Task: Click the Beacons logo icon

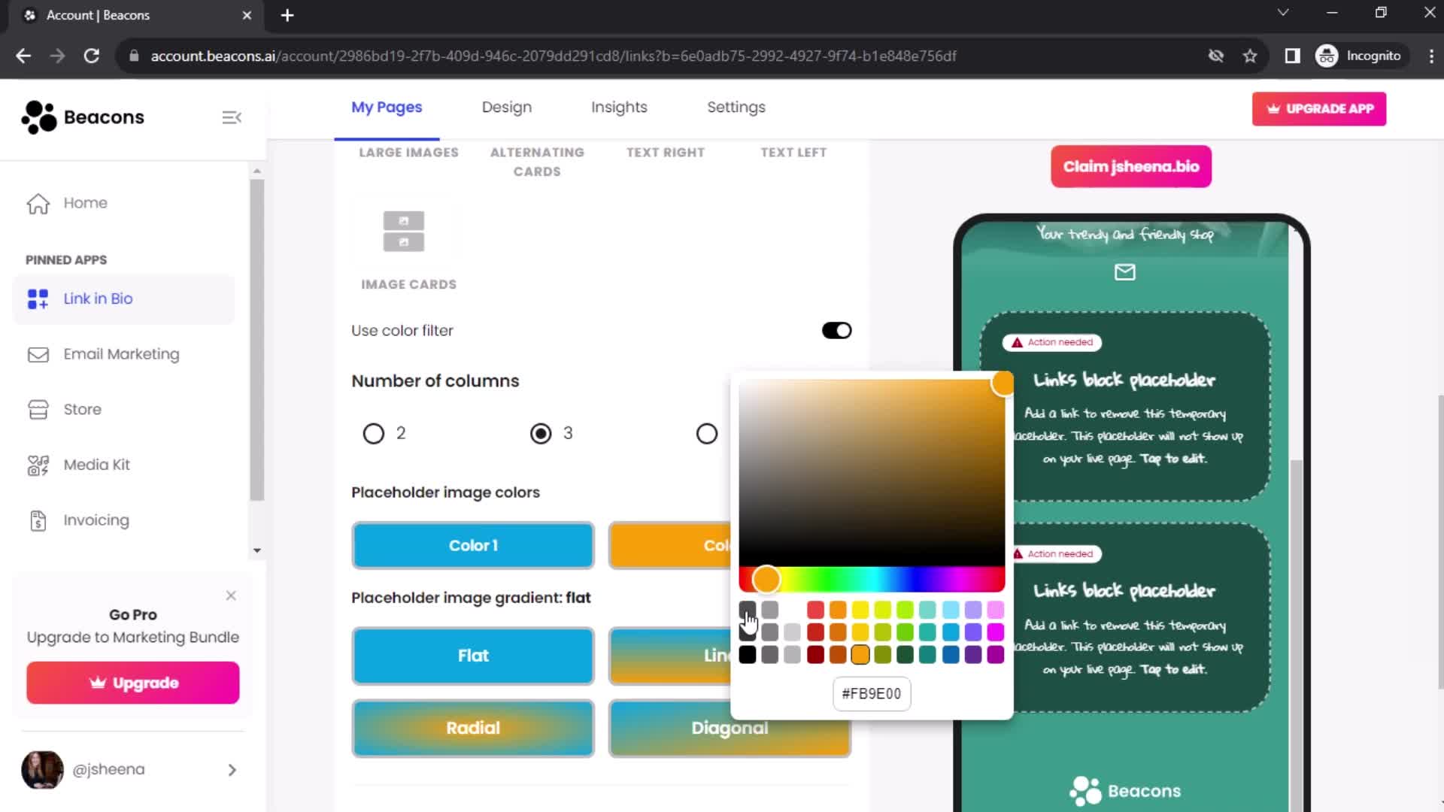Action: tap(37, 117)
